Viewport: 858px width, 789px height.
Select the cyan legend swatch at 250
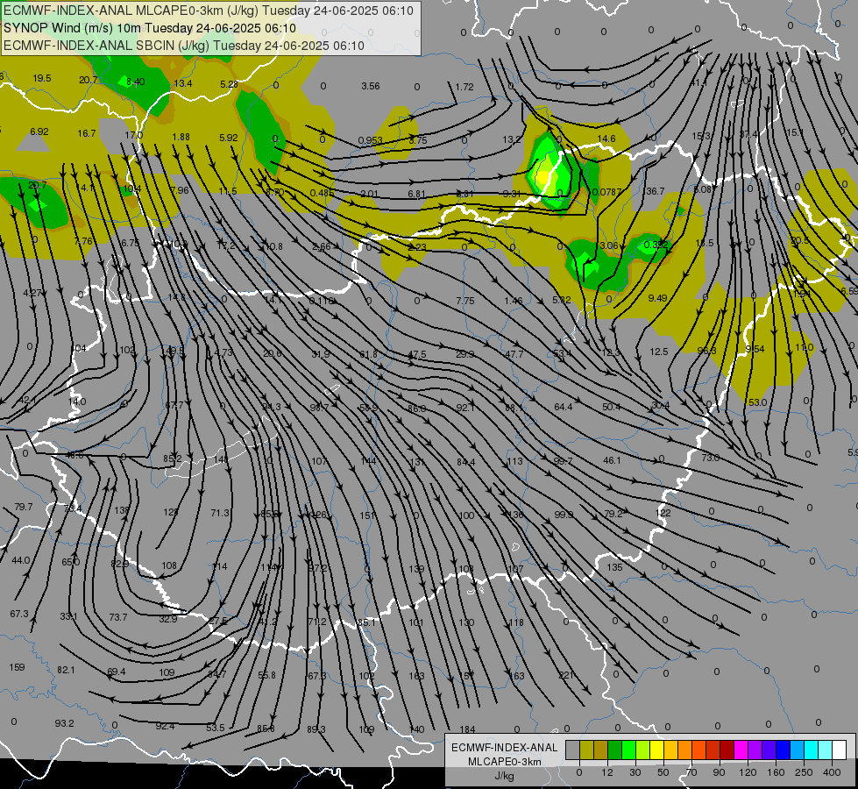click(x=811, y=750)
